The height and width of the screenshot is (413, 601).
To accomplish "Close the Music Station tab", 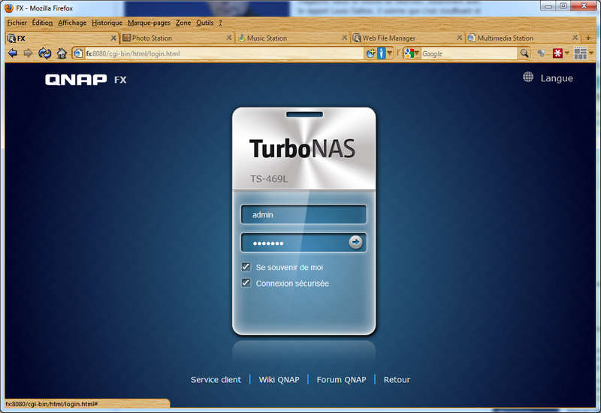I will pyautogui.click(x=344, y=38).
